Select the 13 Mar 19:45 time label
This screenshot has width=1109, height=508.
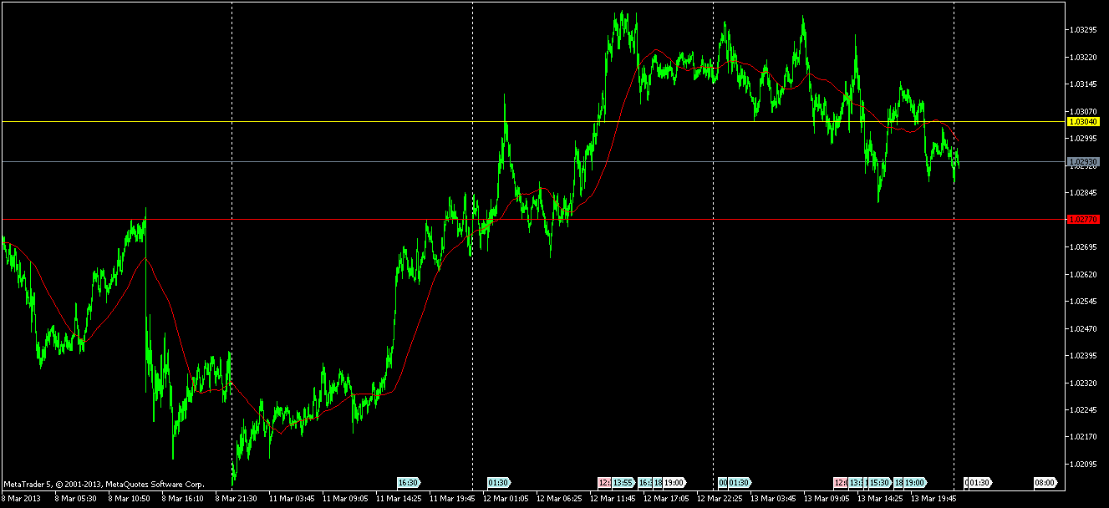coord(933,499)
